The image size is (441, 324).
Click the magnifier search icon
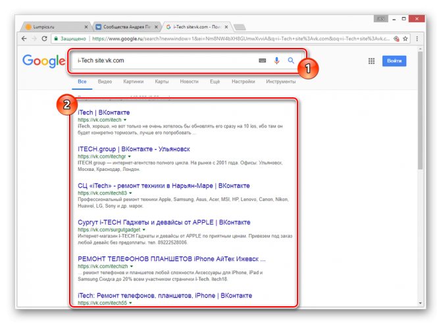click(291, 60)
